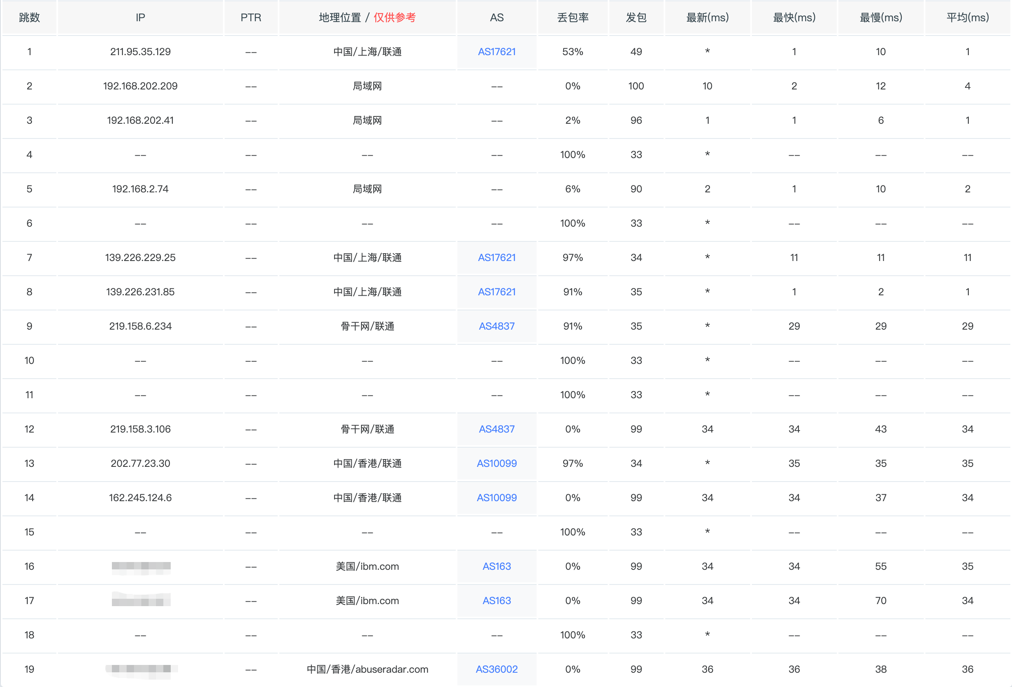This screenshot has height=687, width=1012.
Task: Click IP 192.168.202.209 in hop 2
Action: click(x=140, y=86)
